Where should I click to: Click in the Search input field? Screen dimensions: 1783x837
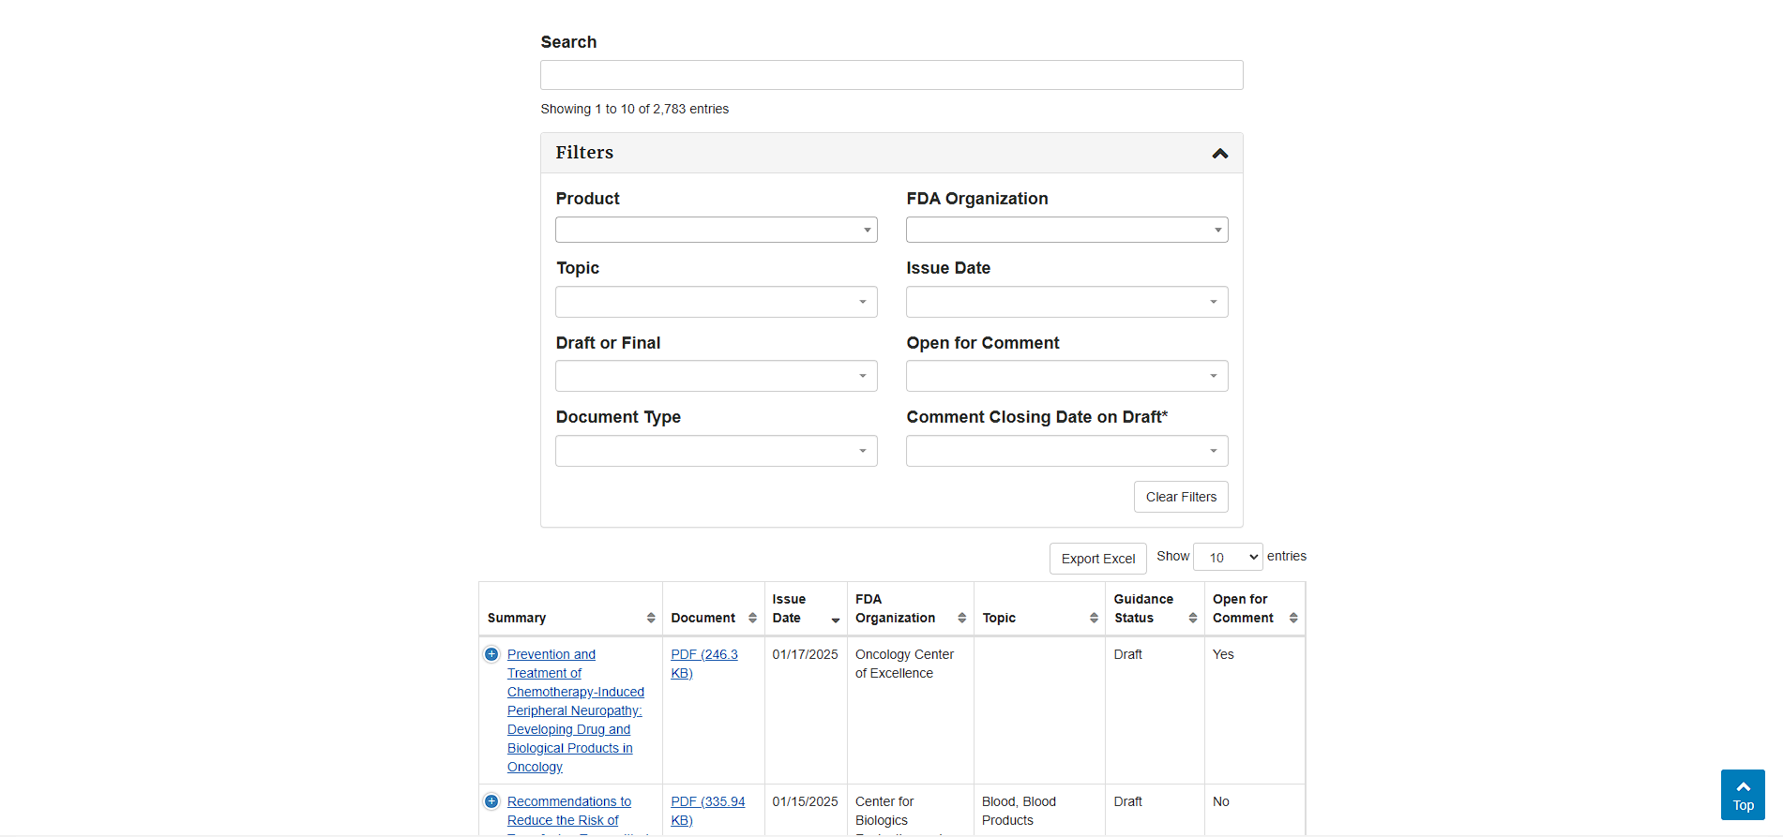(x=891, y=75)
